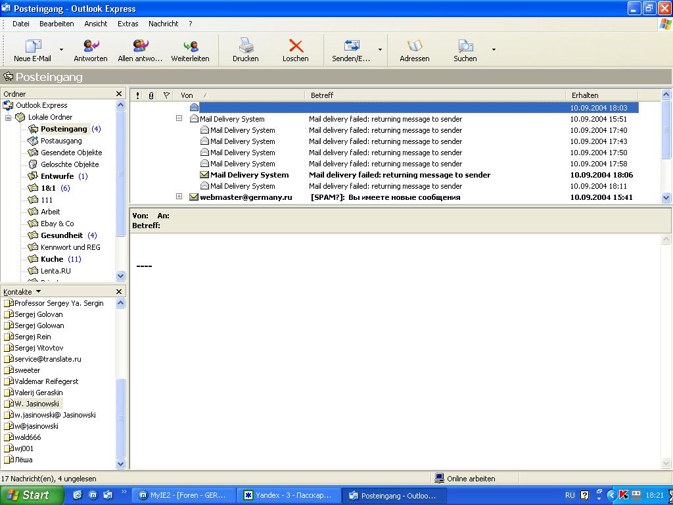Image resolution: width=673 pixels, height=505 pixels.
Task: Open the Extras menu
Action: tap(128, 24)
